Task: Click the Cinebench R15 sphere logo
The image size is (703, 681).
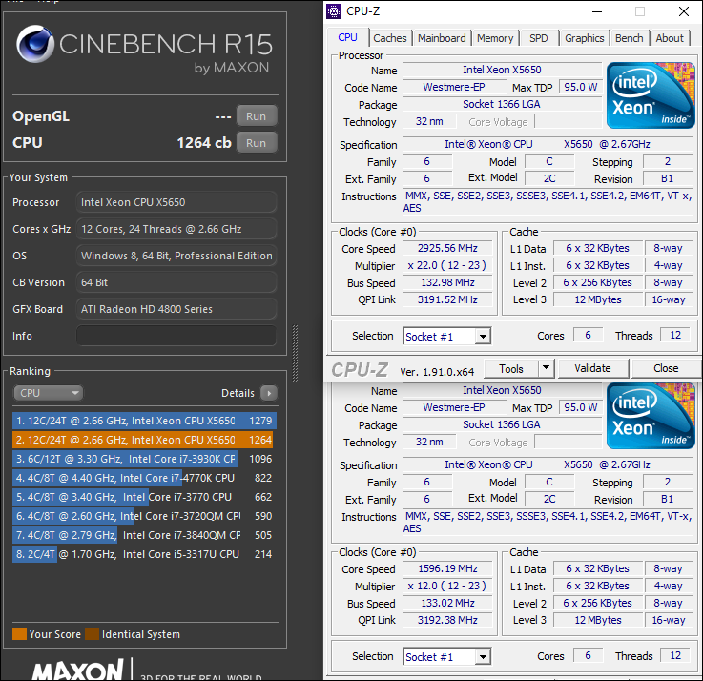Action: point(34,44)
